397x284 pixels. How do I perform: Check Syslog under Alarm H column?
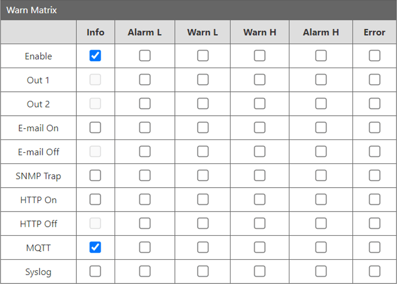pos(321,271)
